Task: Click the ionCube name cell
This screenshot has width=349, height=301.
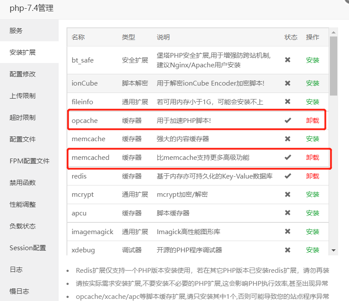Action: pyautogui.click(x=85, y=83)
